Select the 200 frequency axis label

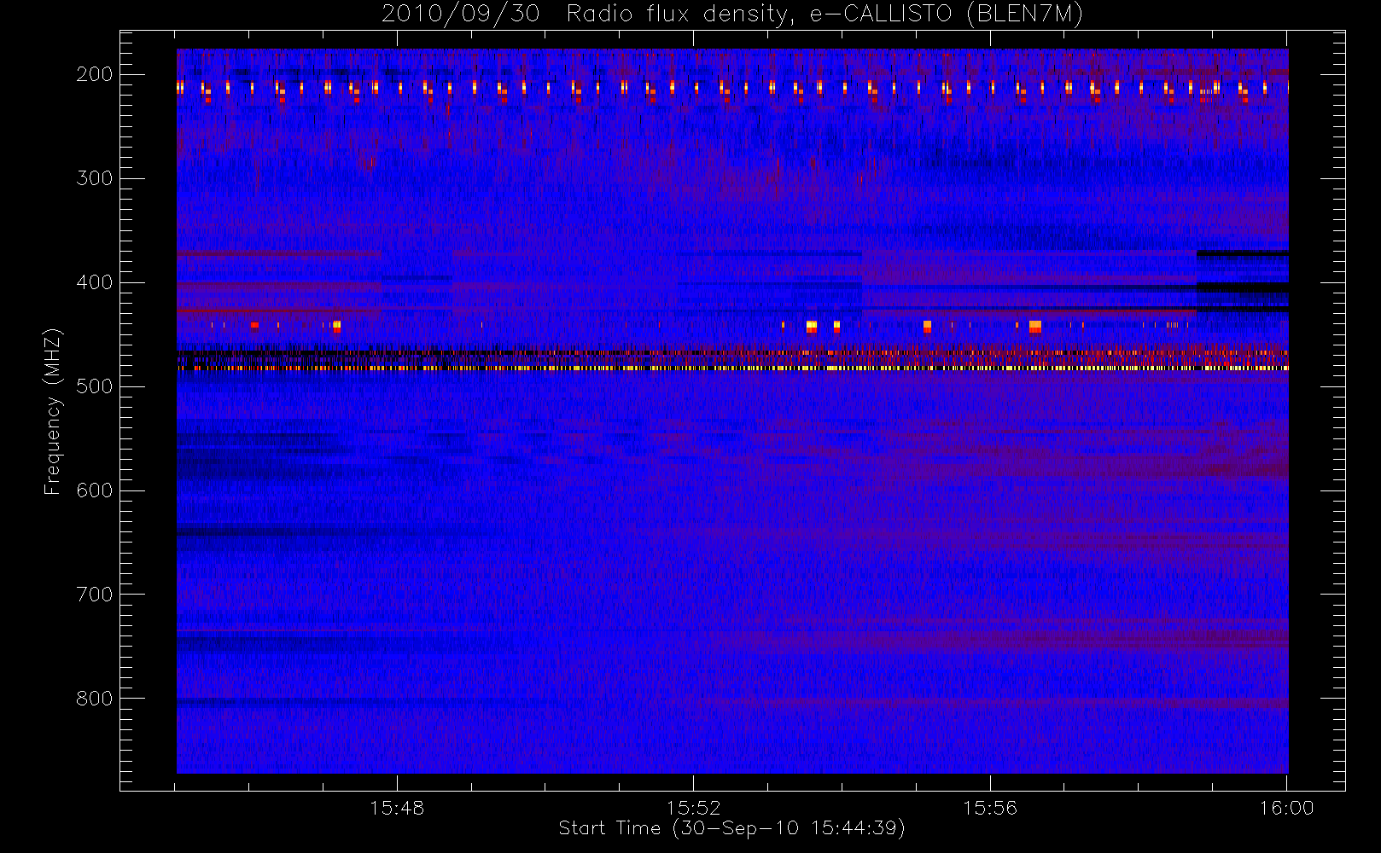point(94,74)
